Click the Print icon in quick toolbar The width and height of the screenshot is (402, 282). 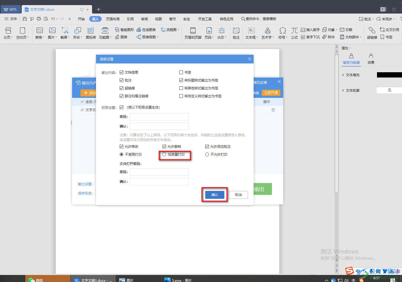(39, 19)
